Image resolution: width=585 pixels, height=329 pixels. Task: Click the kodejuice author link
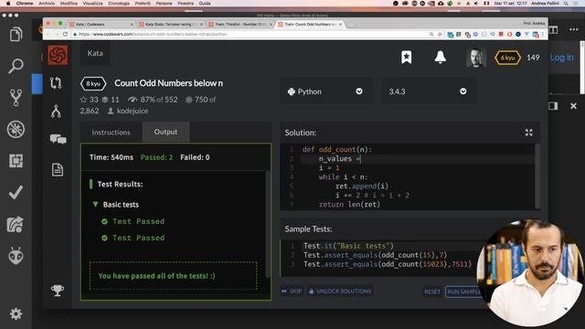click(132, 111)
